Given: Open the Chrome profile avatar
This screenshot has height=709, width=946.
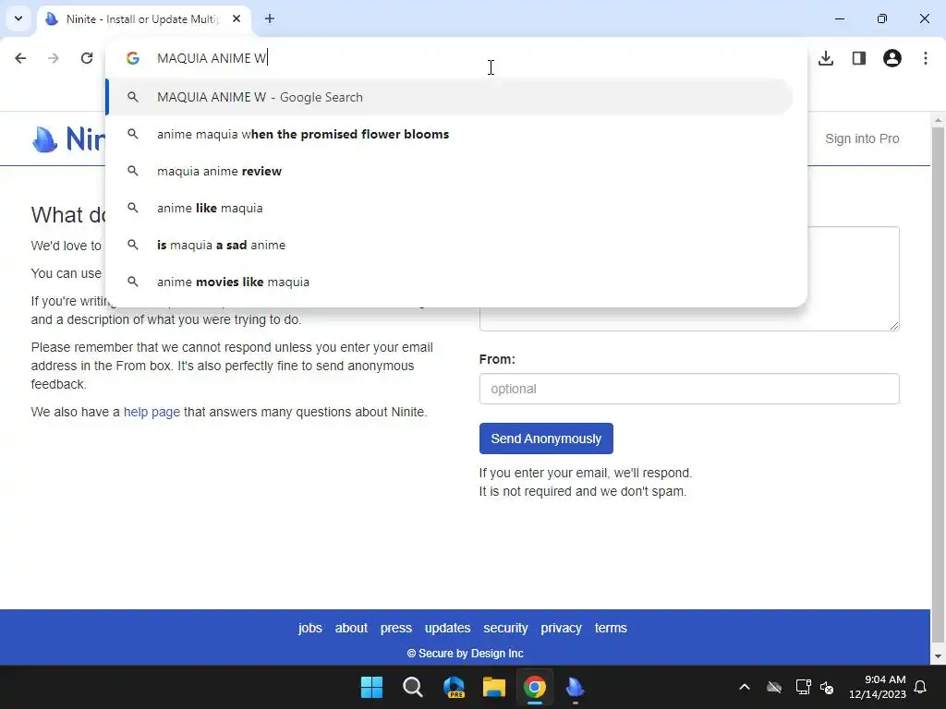Looking at the screenshot, I should pos(892,58).
